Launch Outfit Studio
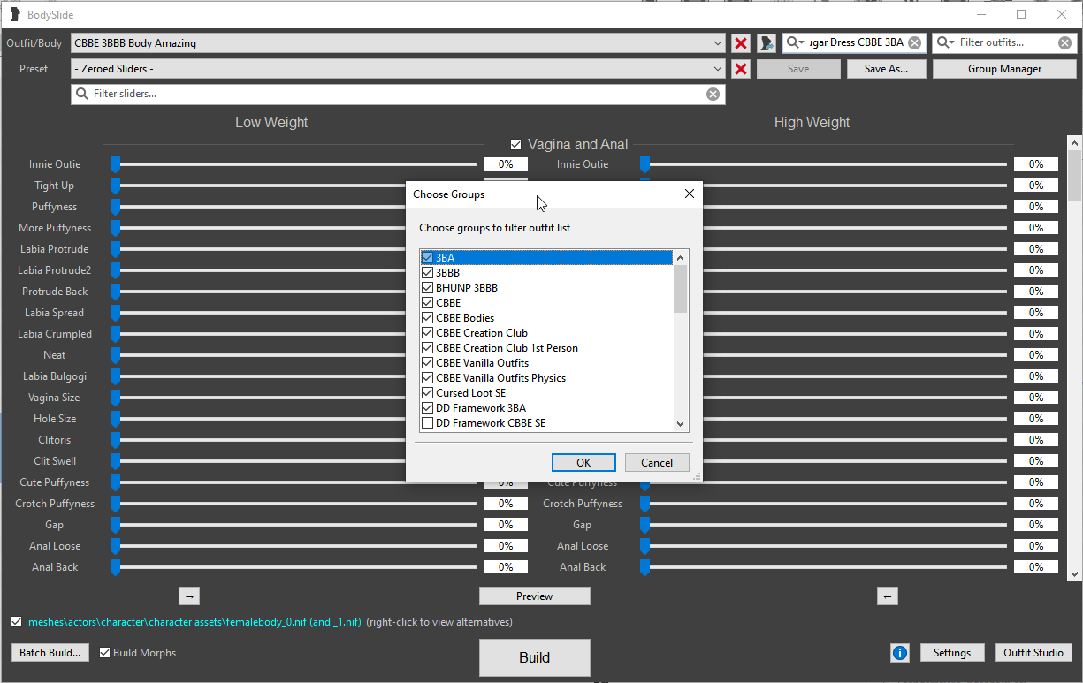 pyautogui.click(x=1033, y=653)
